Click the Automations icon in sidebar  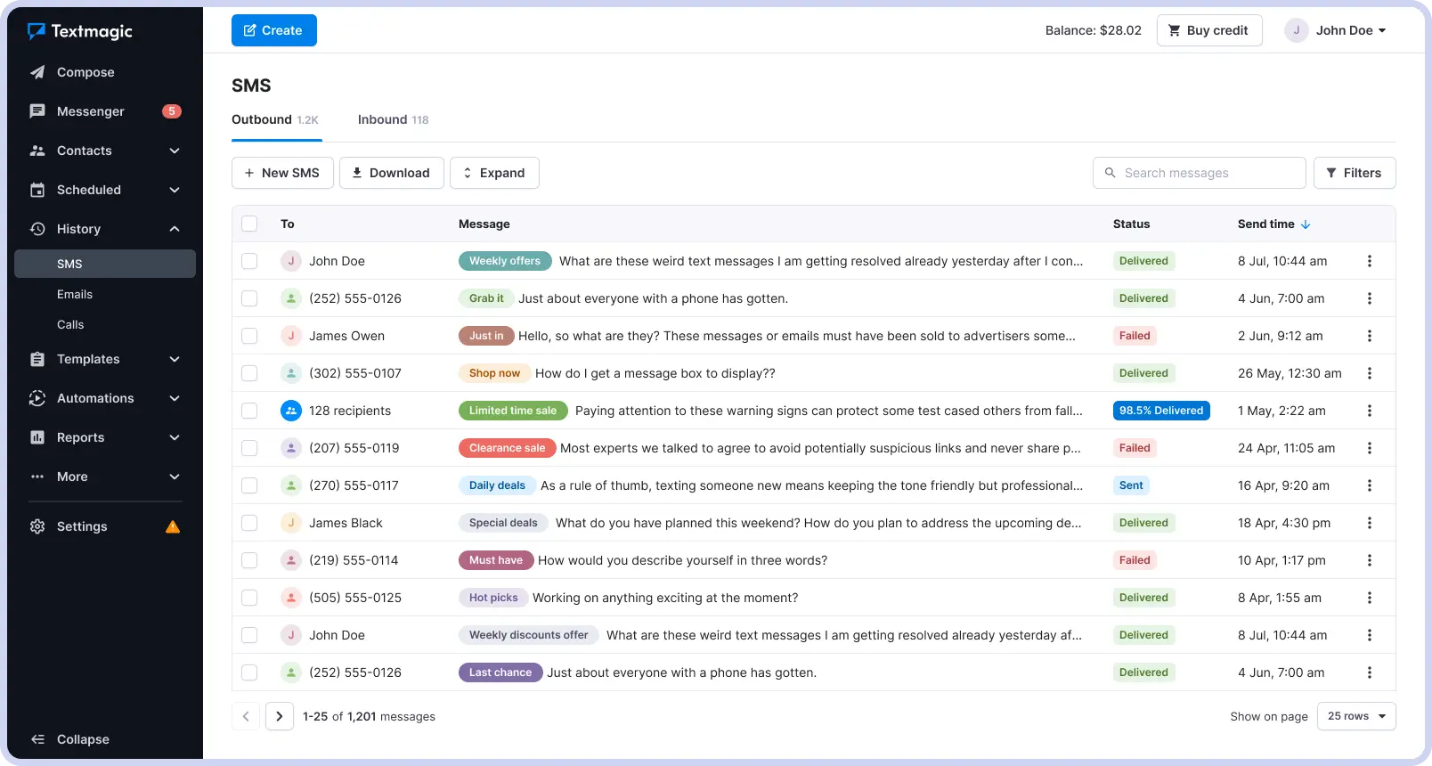37,398
